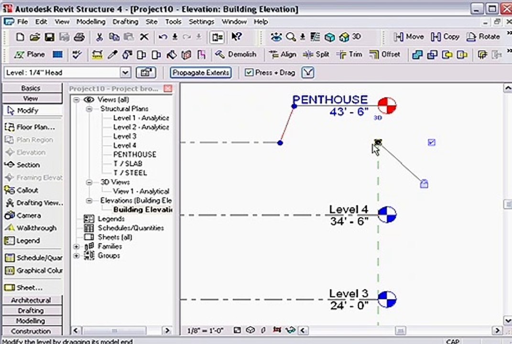Open the Settings menu
This screenshot has height=344, width=512.
coord(201,22)
